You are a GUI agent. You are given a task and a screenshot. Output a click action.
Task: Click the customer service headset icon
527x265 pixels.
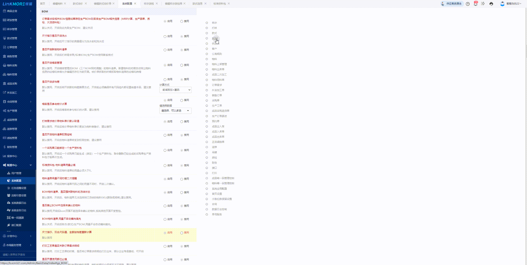click(491, 4)
